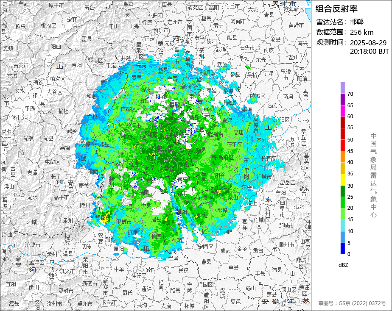Click the station name value 邯郸

pyautogui.click(x=357, y=22)
